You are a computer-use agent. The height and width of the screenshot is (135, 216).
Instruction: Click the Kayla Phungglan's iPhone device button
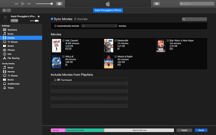tap(108, 10)
